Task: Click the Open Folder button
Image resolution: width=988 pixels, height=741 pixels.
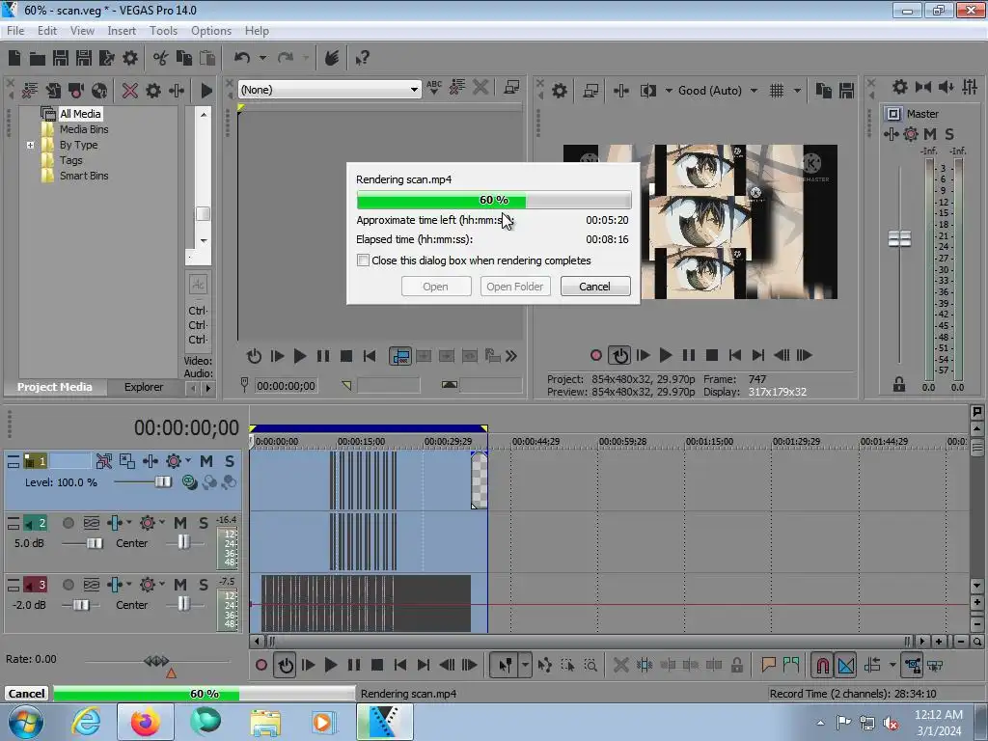Action: click(x=515, y=287)
